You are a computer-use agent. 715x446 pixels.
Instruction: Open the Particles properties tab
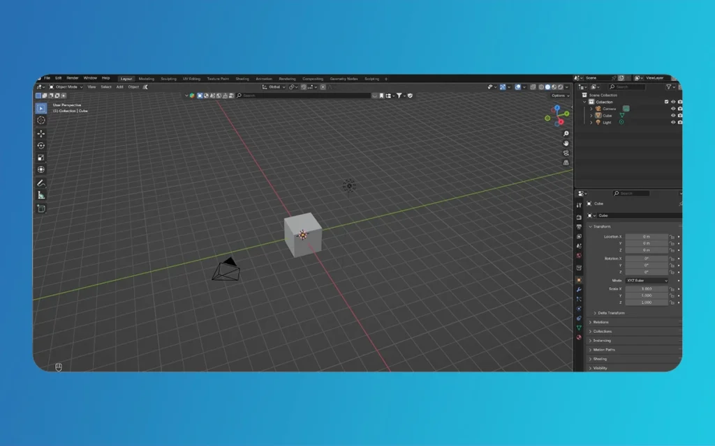[x=579, y=299]
